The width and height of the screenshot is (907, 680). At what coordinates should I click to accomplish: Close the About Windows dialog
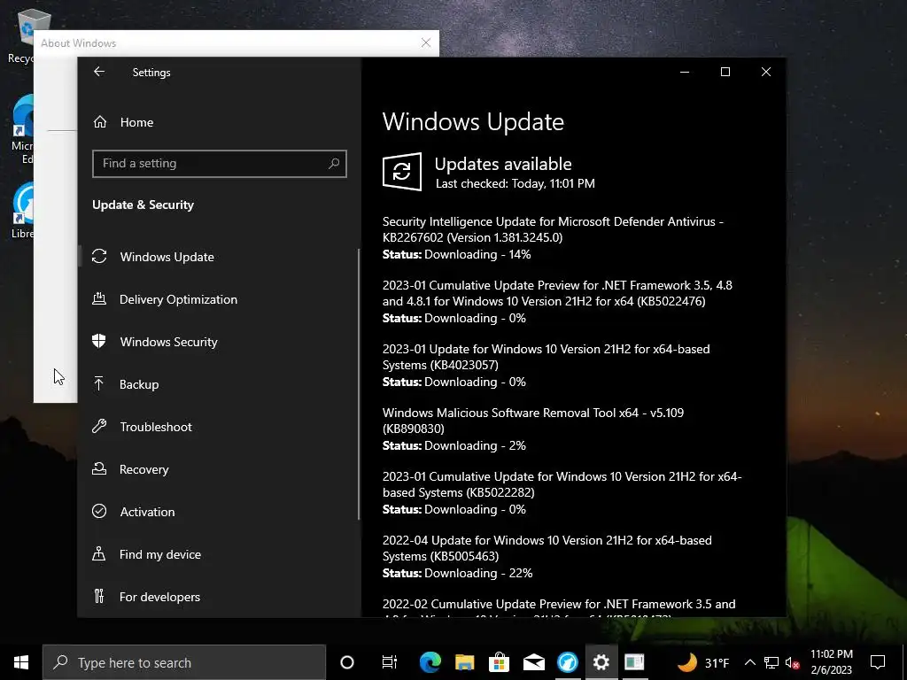[426, 42]
